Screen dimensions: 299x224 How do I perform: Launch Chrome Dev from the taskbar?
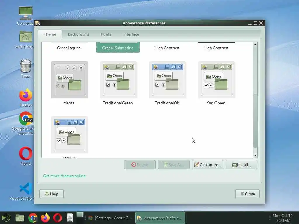(33, 218)
